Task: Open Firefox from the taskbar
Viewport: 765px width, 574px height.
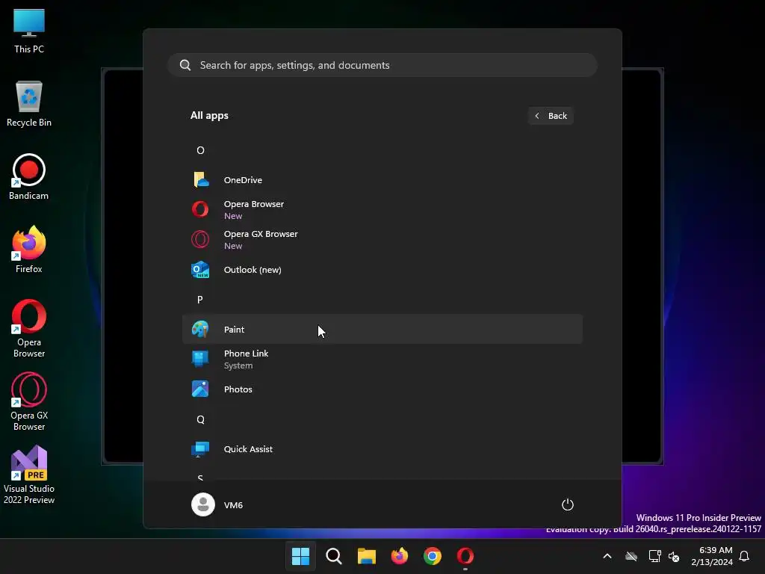Action: coord(400,556)
